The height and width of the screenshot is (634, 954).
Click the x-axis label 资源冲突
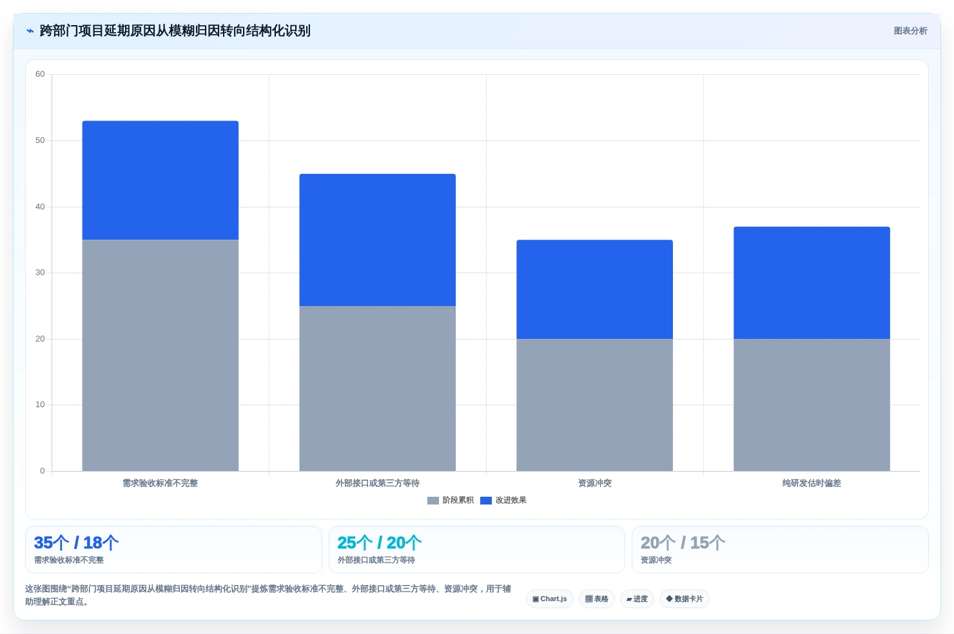[594, 483]
